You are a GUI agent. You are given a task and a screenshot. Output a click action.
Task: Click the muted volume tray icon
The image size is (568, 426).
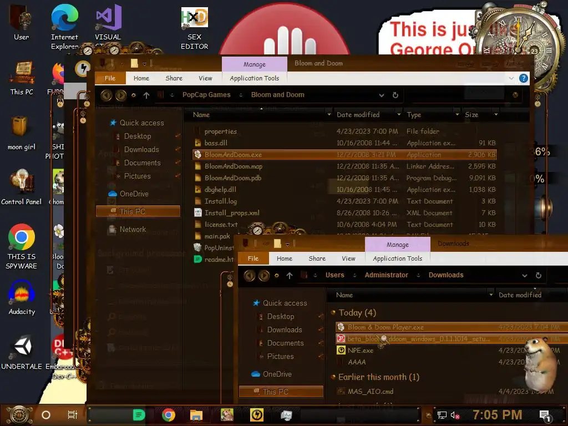(455, 415)
